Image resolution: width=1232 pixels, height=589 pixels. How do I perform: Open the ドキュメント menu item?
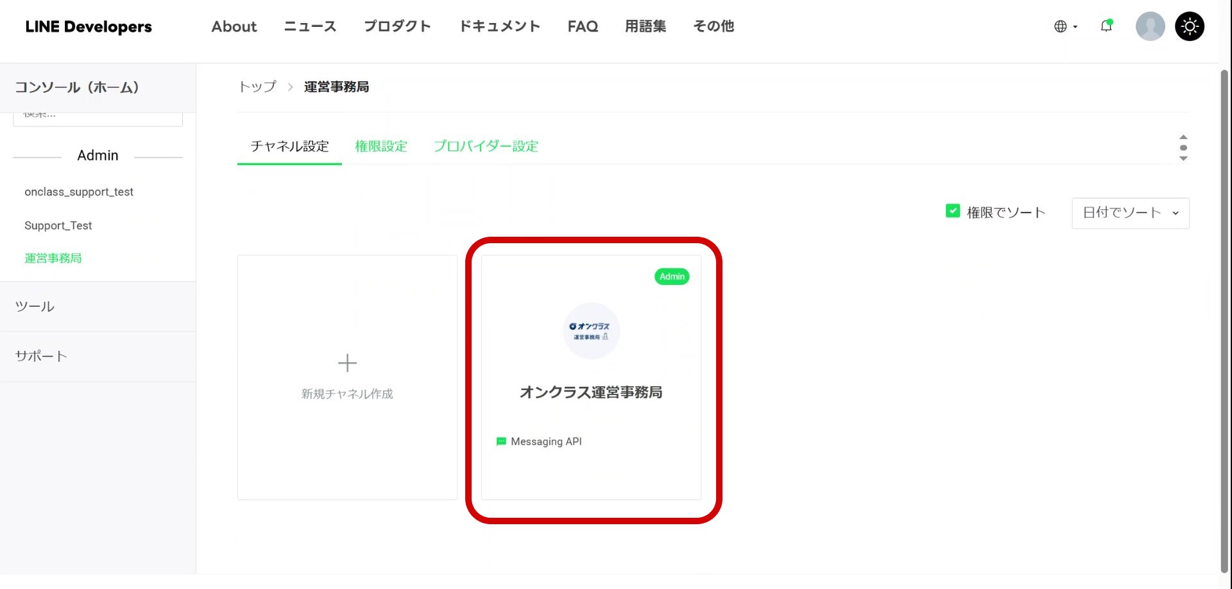tap(499, 26)
